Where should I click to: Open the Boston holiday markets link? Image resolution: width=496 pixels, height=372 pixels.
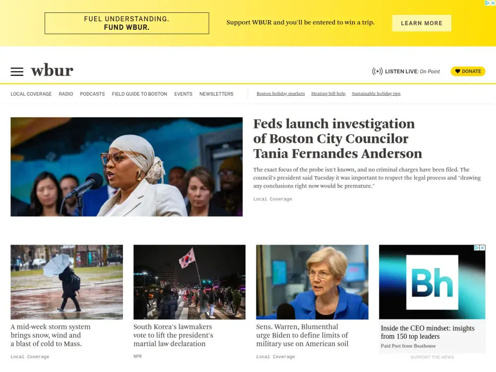pyautogui.click(x=281, y=93)
